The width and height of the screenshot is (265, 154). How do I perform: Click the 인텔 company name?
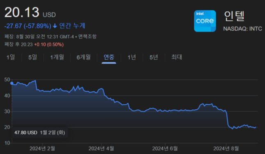coord(234,16)
